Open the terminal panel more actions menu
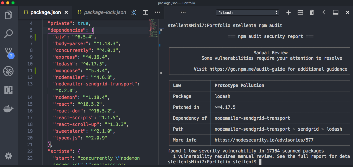Viewport: 353px width, 167px height. [x=183, y=12]
